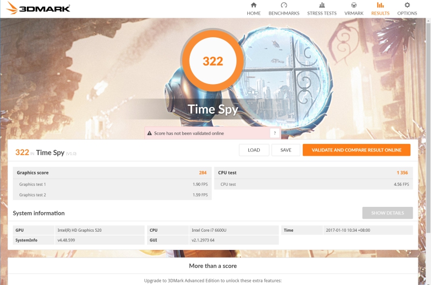
Task: Click Validate and Compare Result Online
Action: [357, 150]
